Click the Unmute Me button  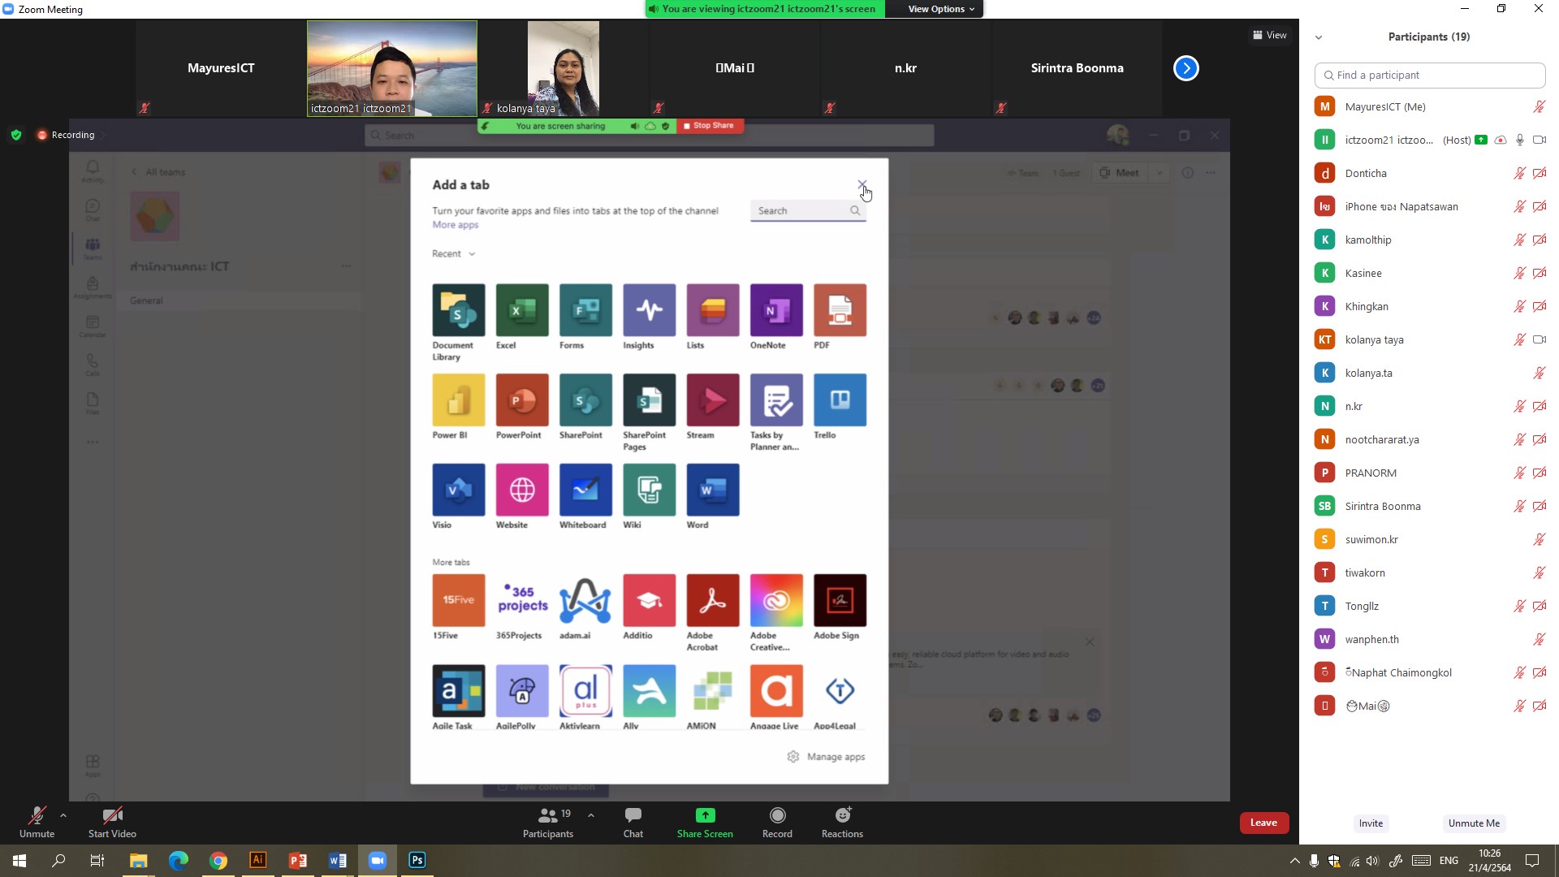[x=1474, y=823]
